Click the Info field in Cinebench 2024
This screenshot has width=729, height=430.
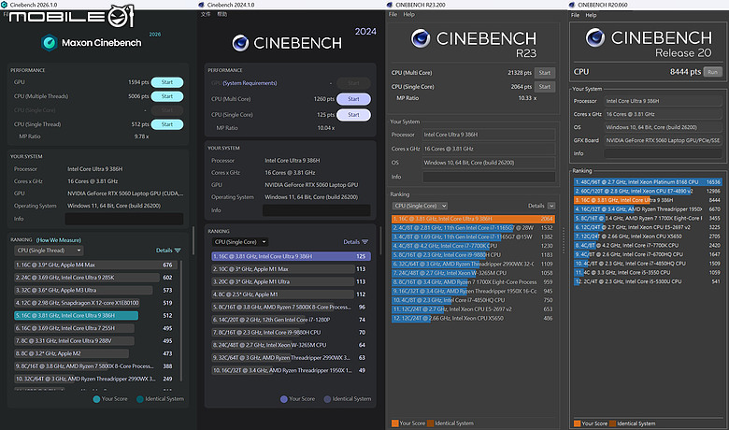(317, 210)
